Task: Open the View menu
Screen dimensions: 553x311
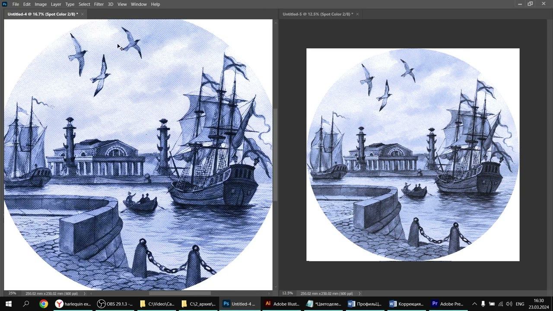Action: pos(122,4)
